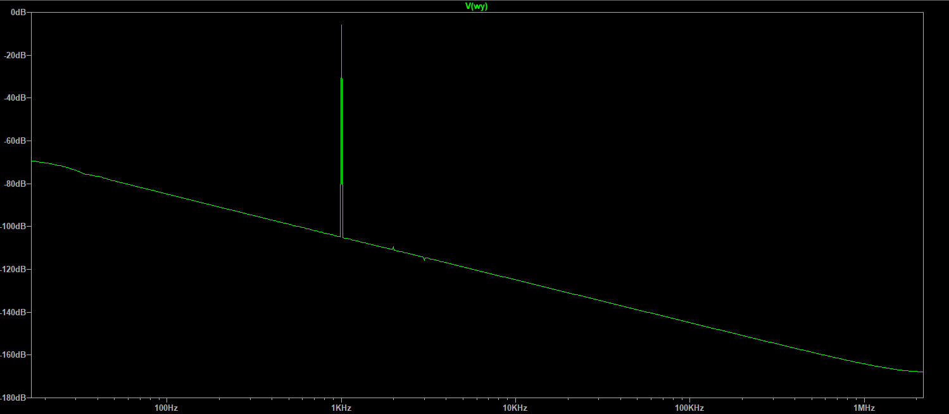Click the 100KHz frequency axis label

689,407
